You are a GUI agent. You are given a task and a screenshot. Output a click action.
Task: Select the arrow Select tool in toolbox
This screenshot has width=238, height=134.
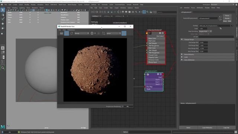(x=3, y=10)
